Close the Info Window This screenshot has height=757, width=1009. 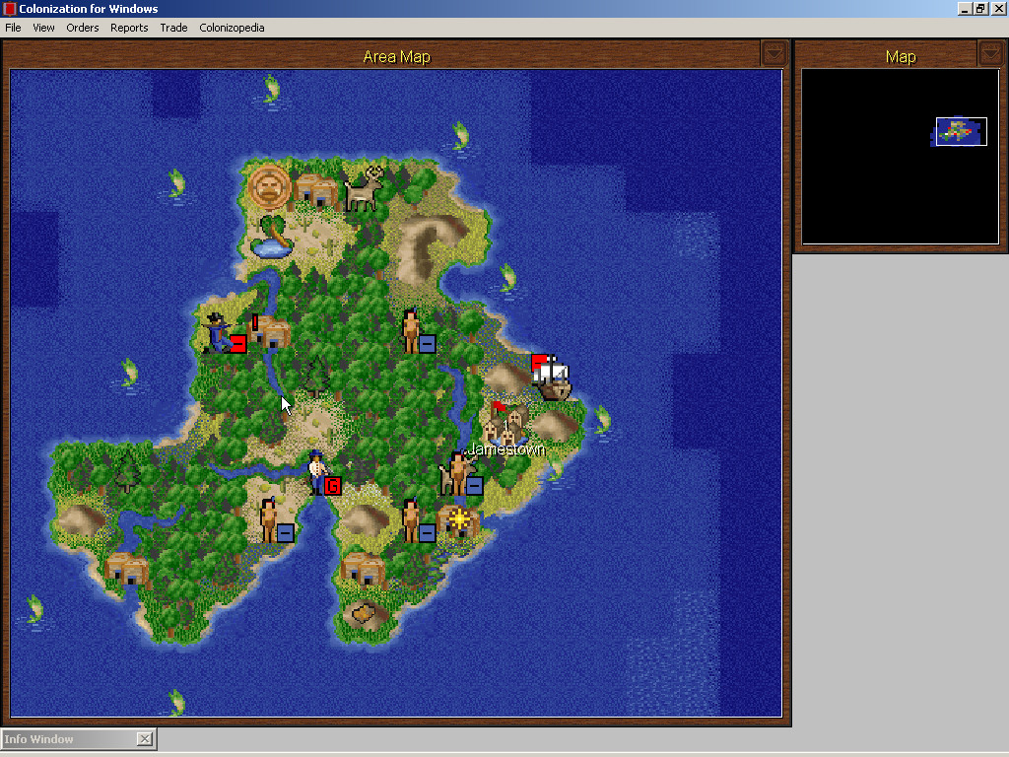pyautogui.click(x=145, y=739)
